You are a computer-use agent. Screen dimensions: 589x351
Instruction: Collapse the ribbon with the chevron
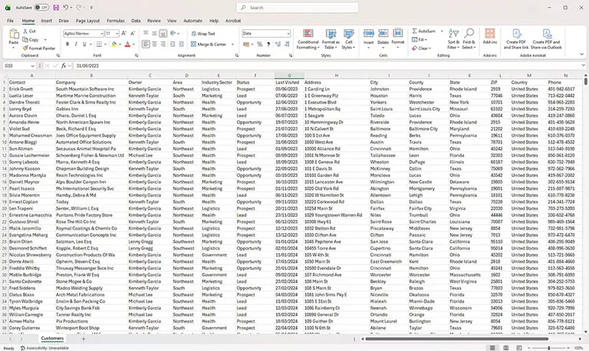582,54
